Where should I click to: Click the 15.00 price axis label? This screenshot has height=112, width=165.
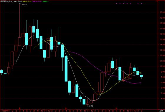pos(162,39)
